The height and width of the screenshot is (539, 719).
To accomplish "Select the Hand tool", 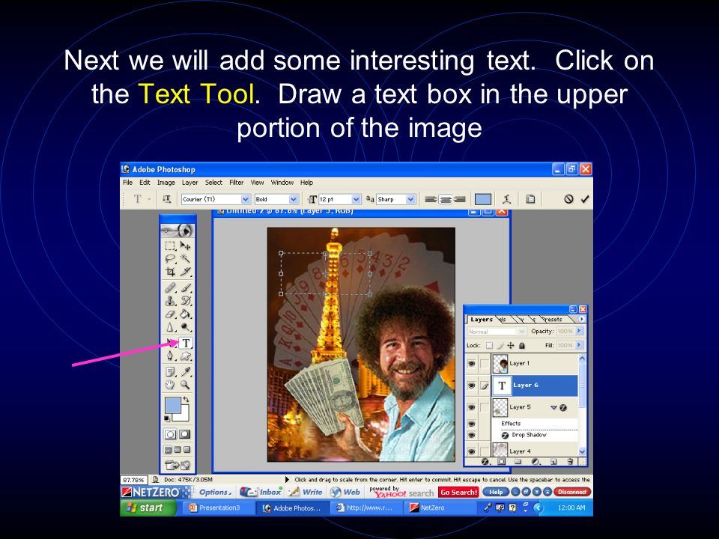I will [171, 385].
